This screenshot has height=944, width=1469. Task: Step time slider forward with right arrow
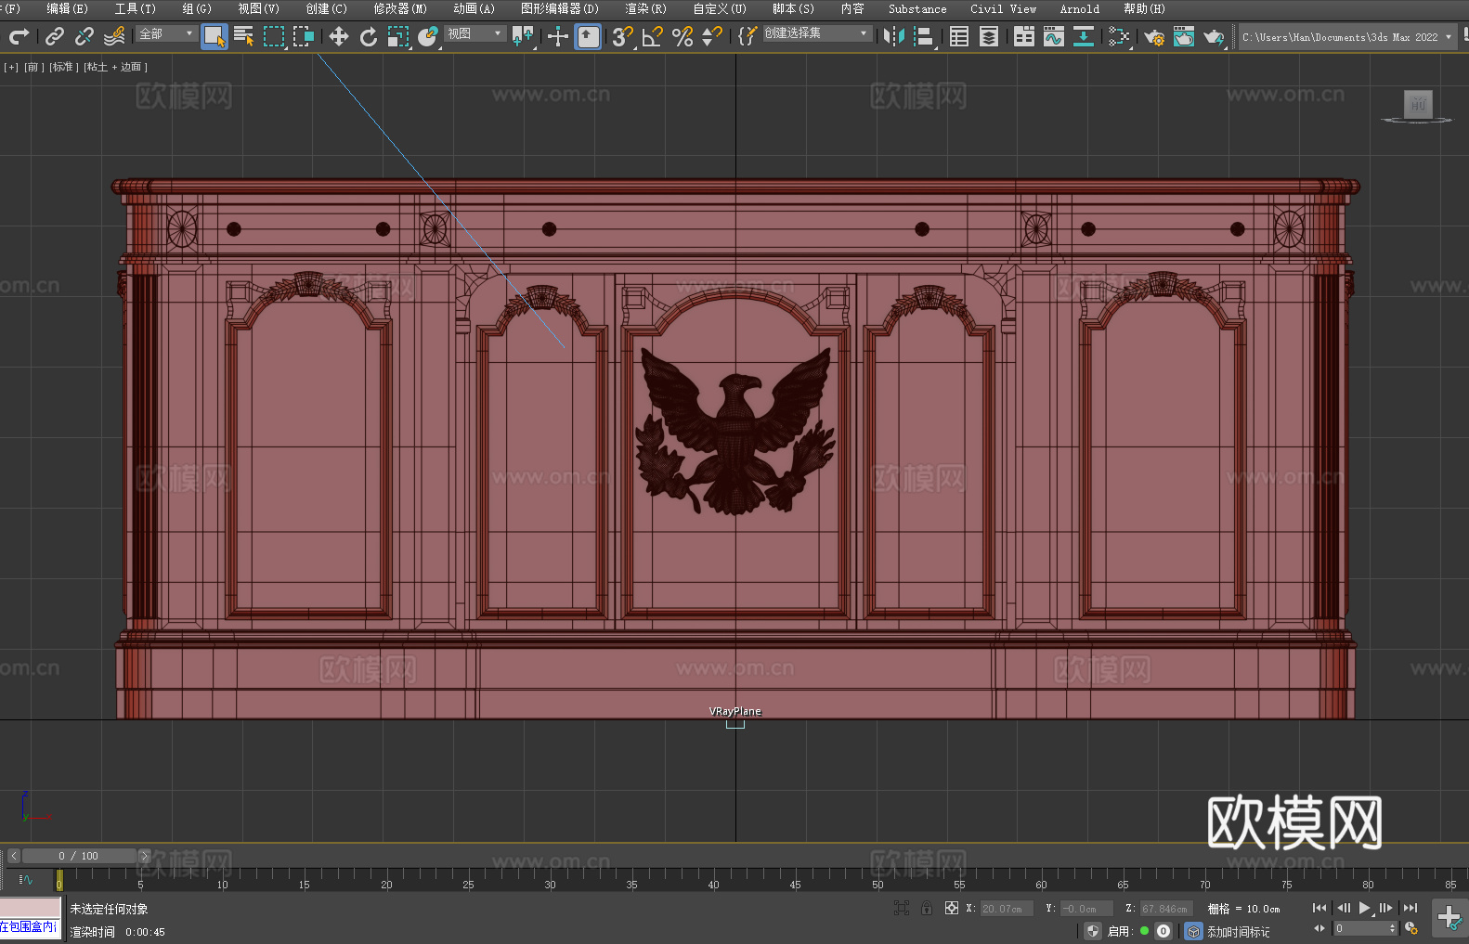coord(145,856)
